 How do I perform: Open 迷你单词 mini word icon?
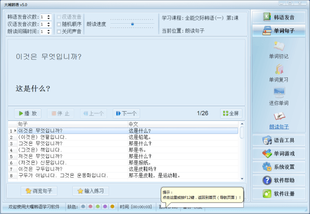point(279,93)
